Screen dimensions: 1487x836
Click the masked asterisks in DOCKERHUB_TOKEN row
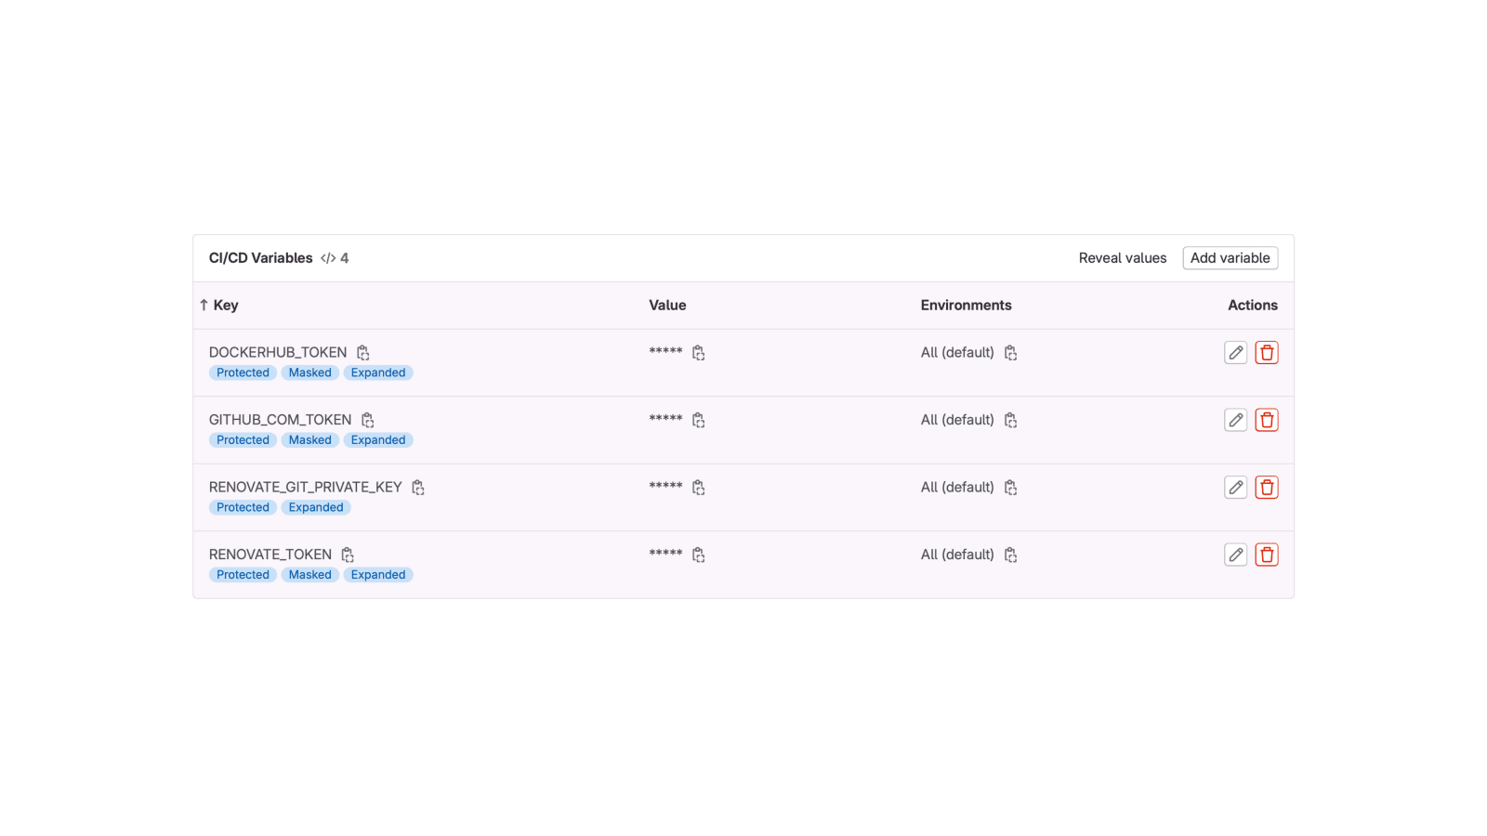[x=665, y=351]
